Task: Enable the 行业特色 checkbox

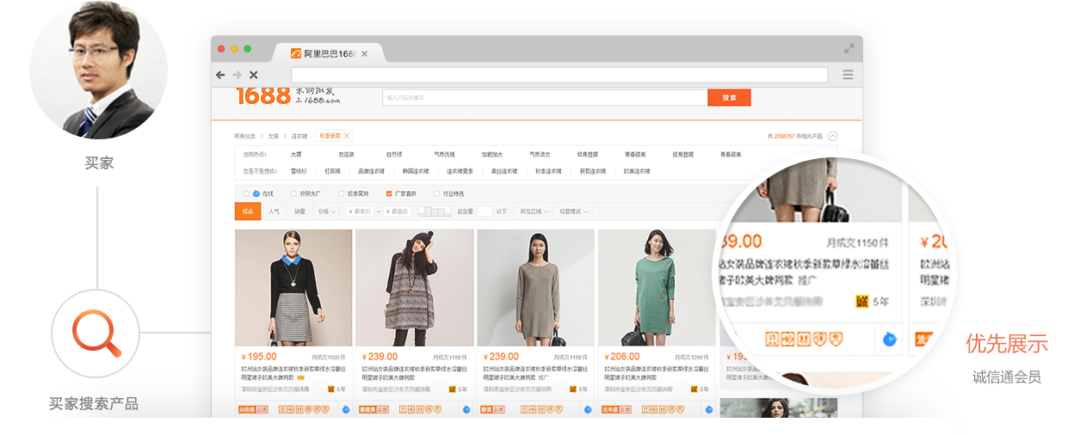Action: pos(437,193)
